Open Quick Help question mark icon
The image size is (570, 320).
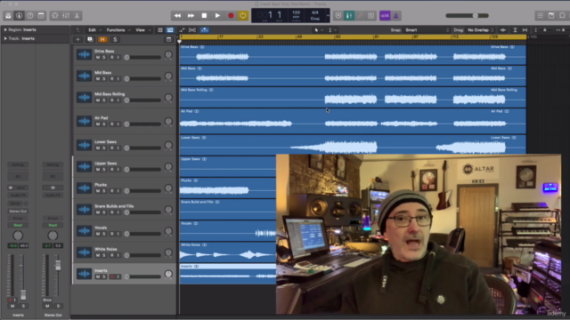(x=30, y=16)
